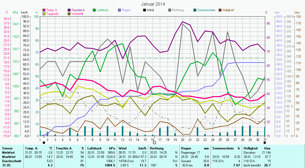Click the black Wind legend square
This screenshot has width=305, height=168.
[x=145, y=10]
